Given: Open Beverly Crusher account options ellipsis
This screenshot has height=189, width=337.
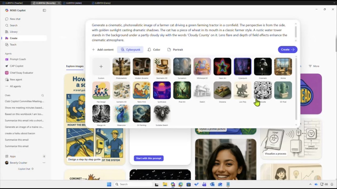Looking at the screenshot, I should click(44, 163).
